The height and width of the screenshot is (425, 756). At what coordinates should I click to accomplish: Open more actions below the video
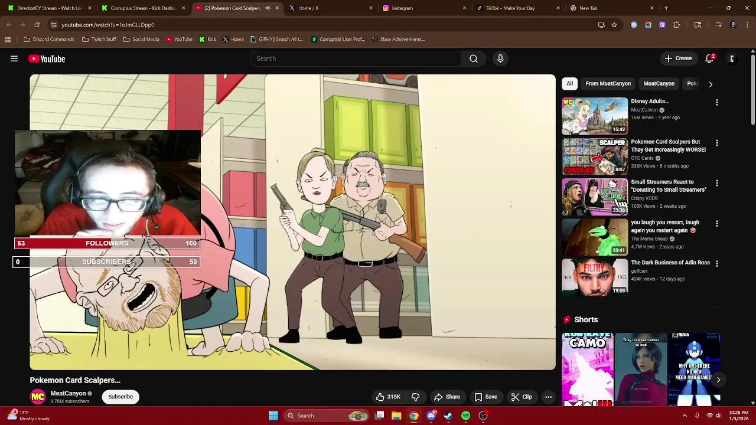coord(548,397)
